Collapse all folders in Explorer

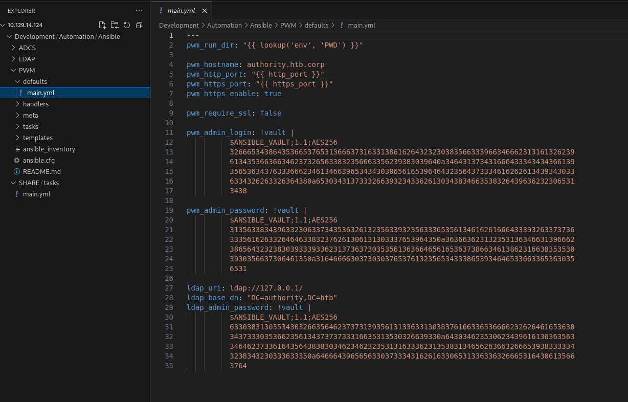[139, 25]
